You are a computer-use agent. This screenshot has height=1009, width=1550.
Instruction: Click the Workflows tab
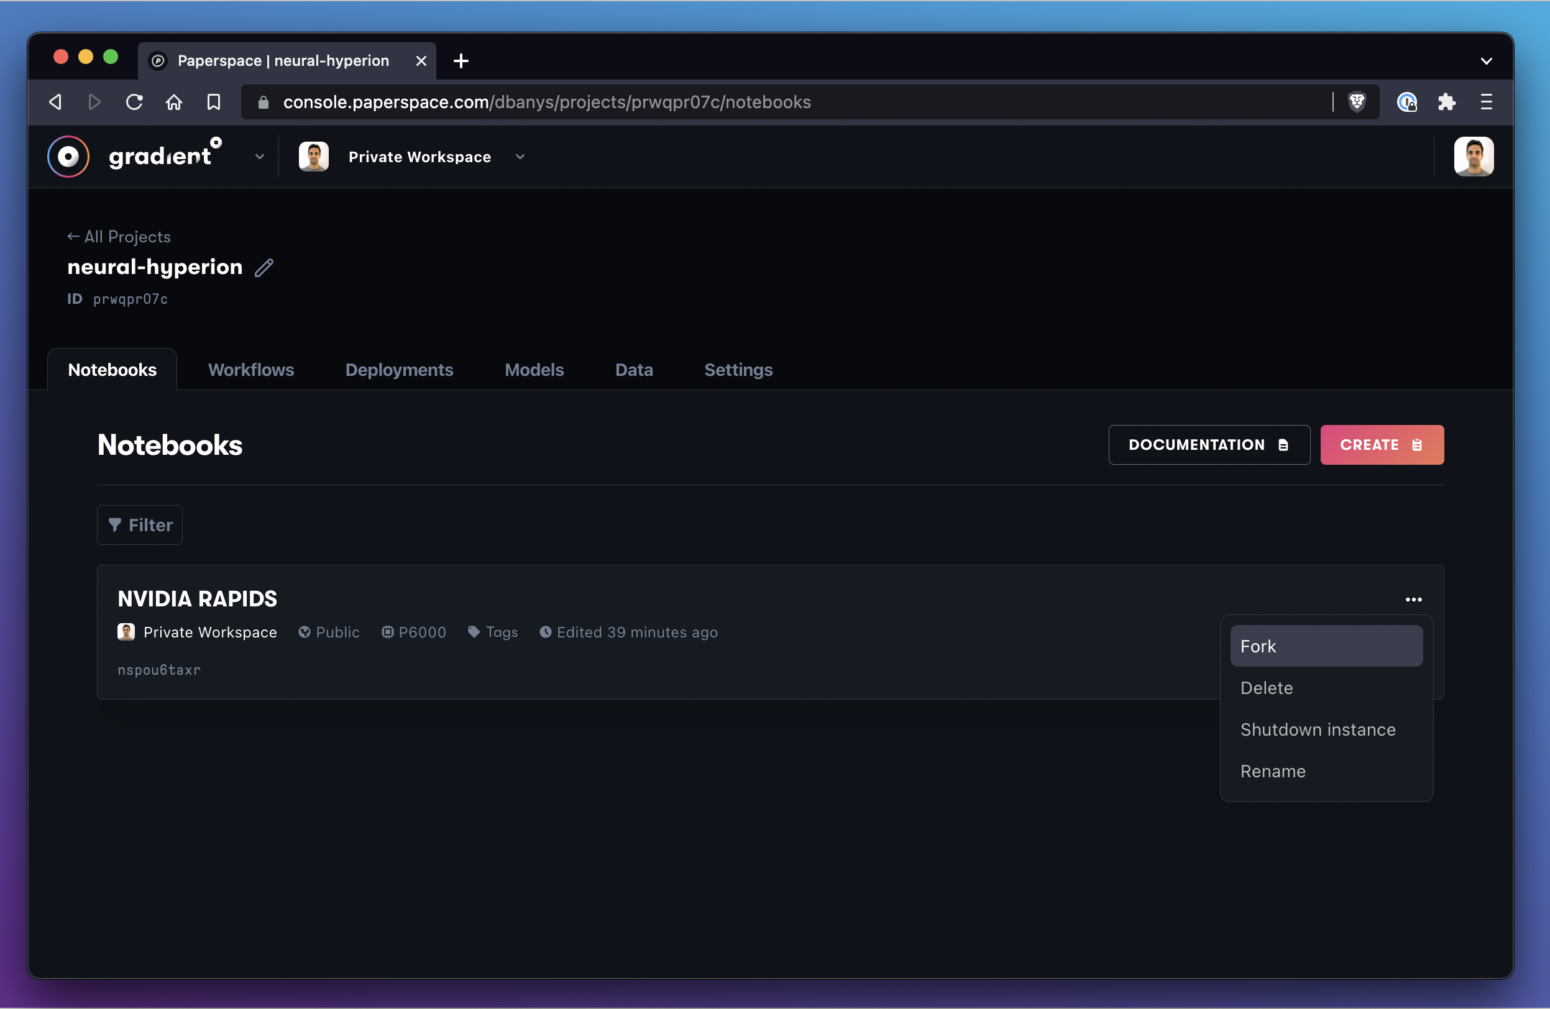coord(251,370)
